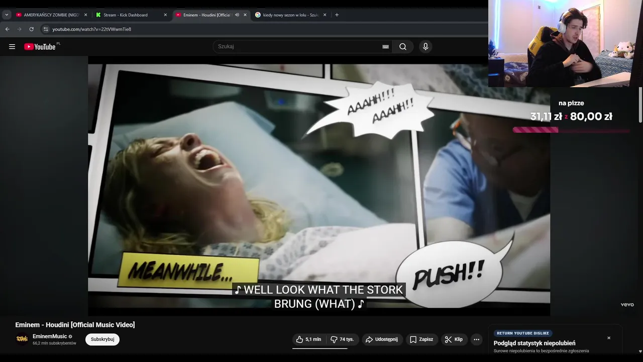The height and width of the screenshot is (362, 643).
Task: Open the EminemMusic channel name link
Action: point(50,336)
